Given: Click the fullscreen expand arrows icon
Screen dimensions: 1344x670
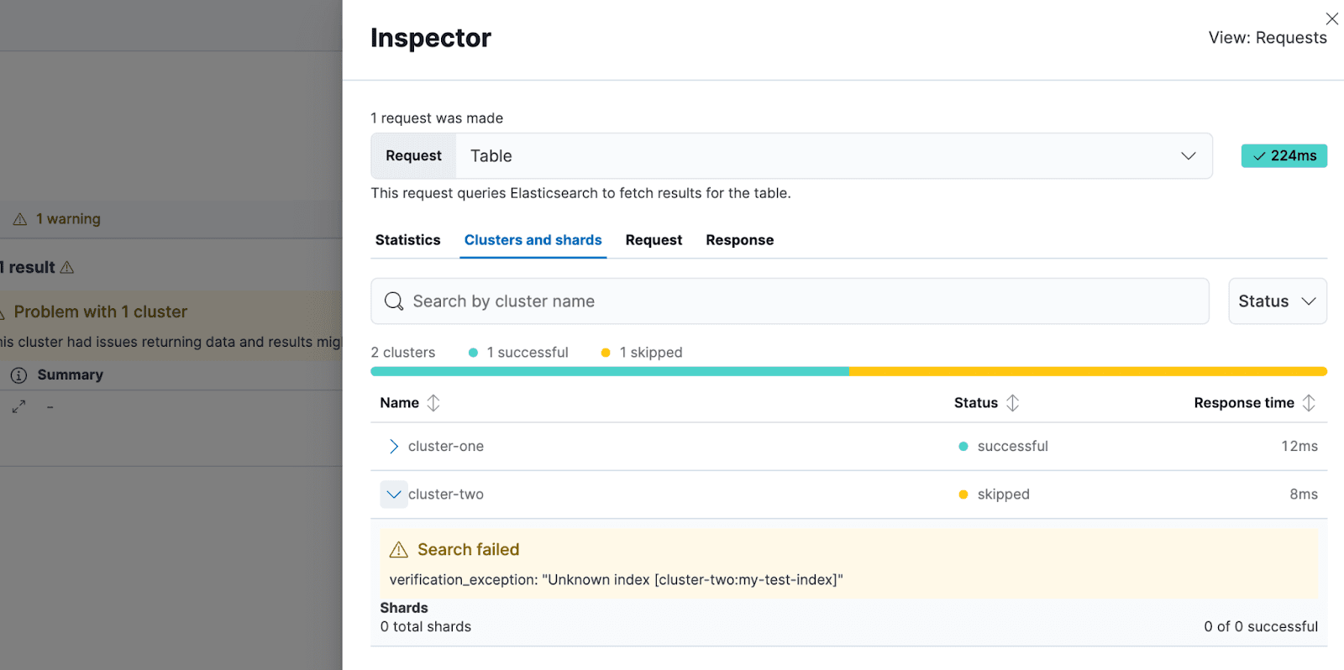Looking at the screenshot, I should point(18,406).
